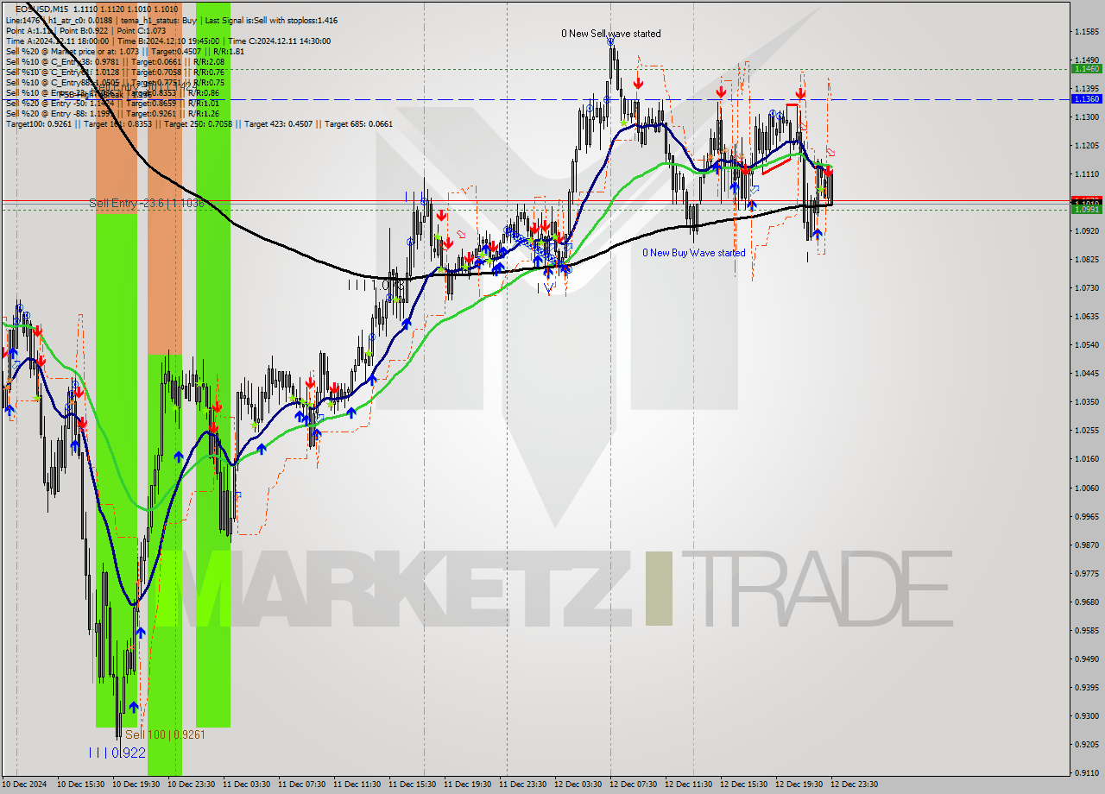Click the '11 Dec 15:30' time axis label
The width and height of the screenshot is (1105, 794).
point(413,785)
